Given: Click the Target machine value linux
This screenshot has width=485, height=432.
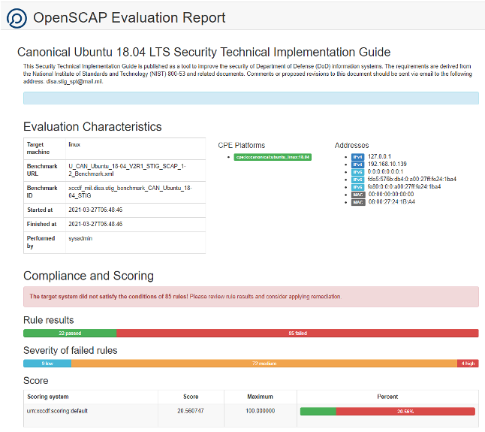Looking at the screenshot, I should pos(74,144).
